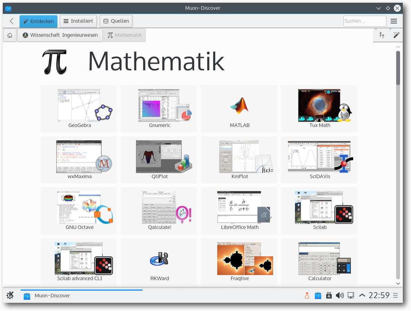411x311 pixels.
Task: Click the vertical scrollbar handle
Action: (x=398, y=68)
